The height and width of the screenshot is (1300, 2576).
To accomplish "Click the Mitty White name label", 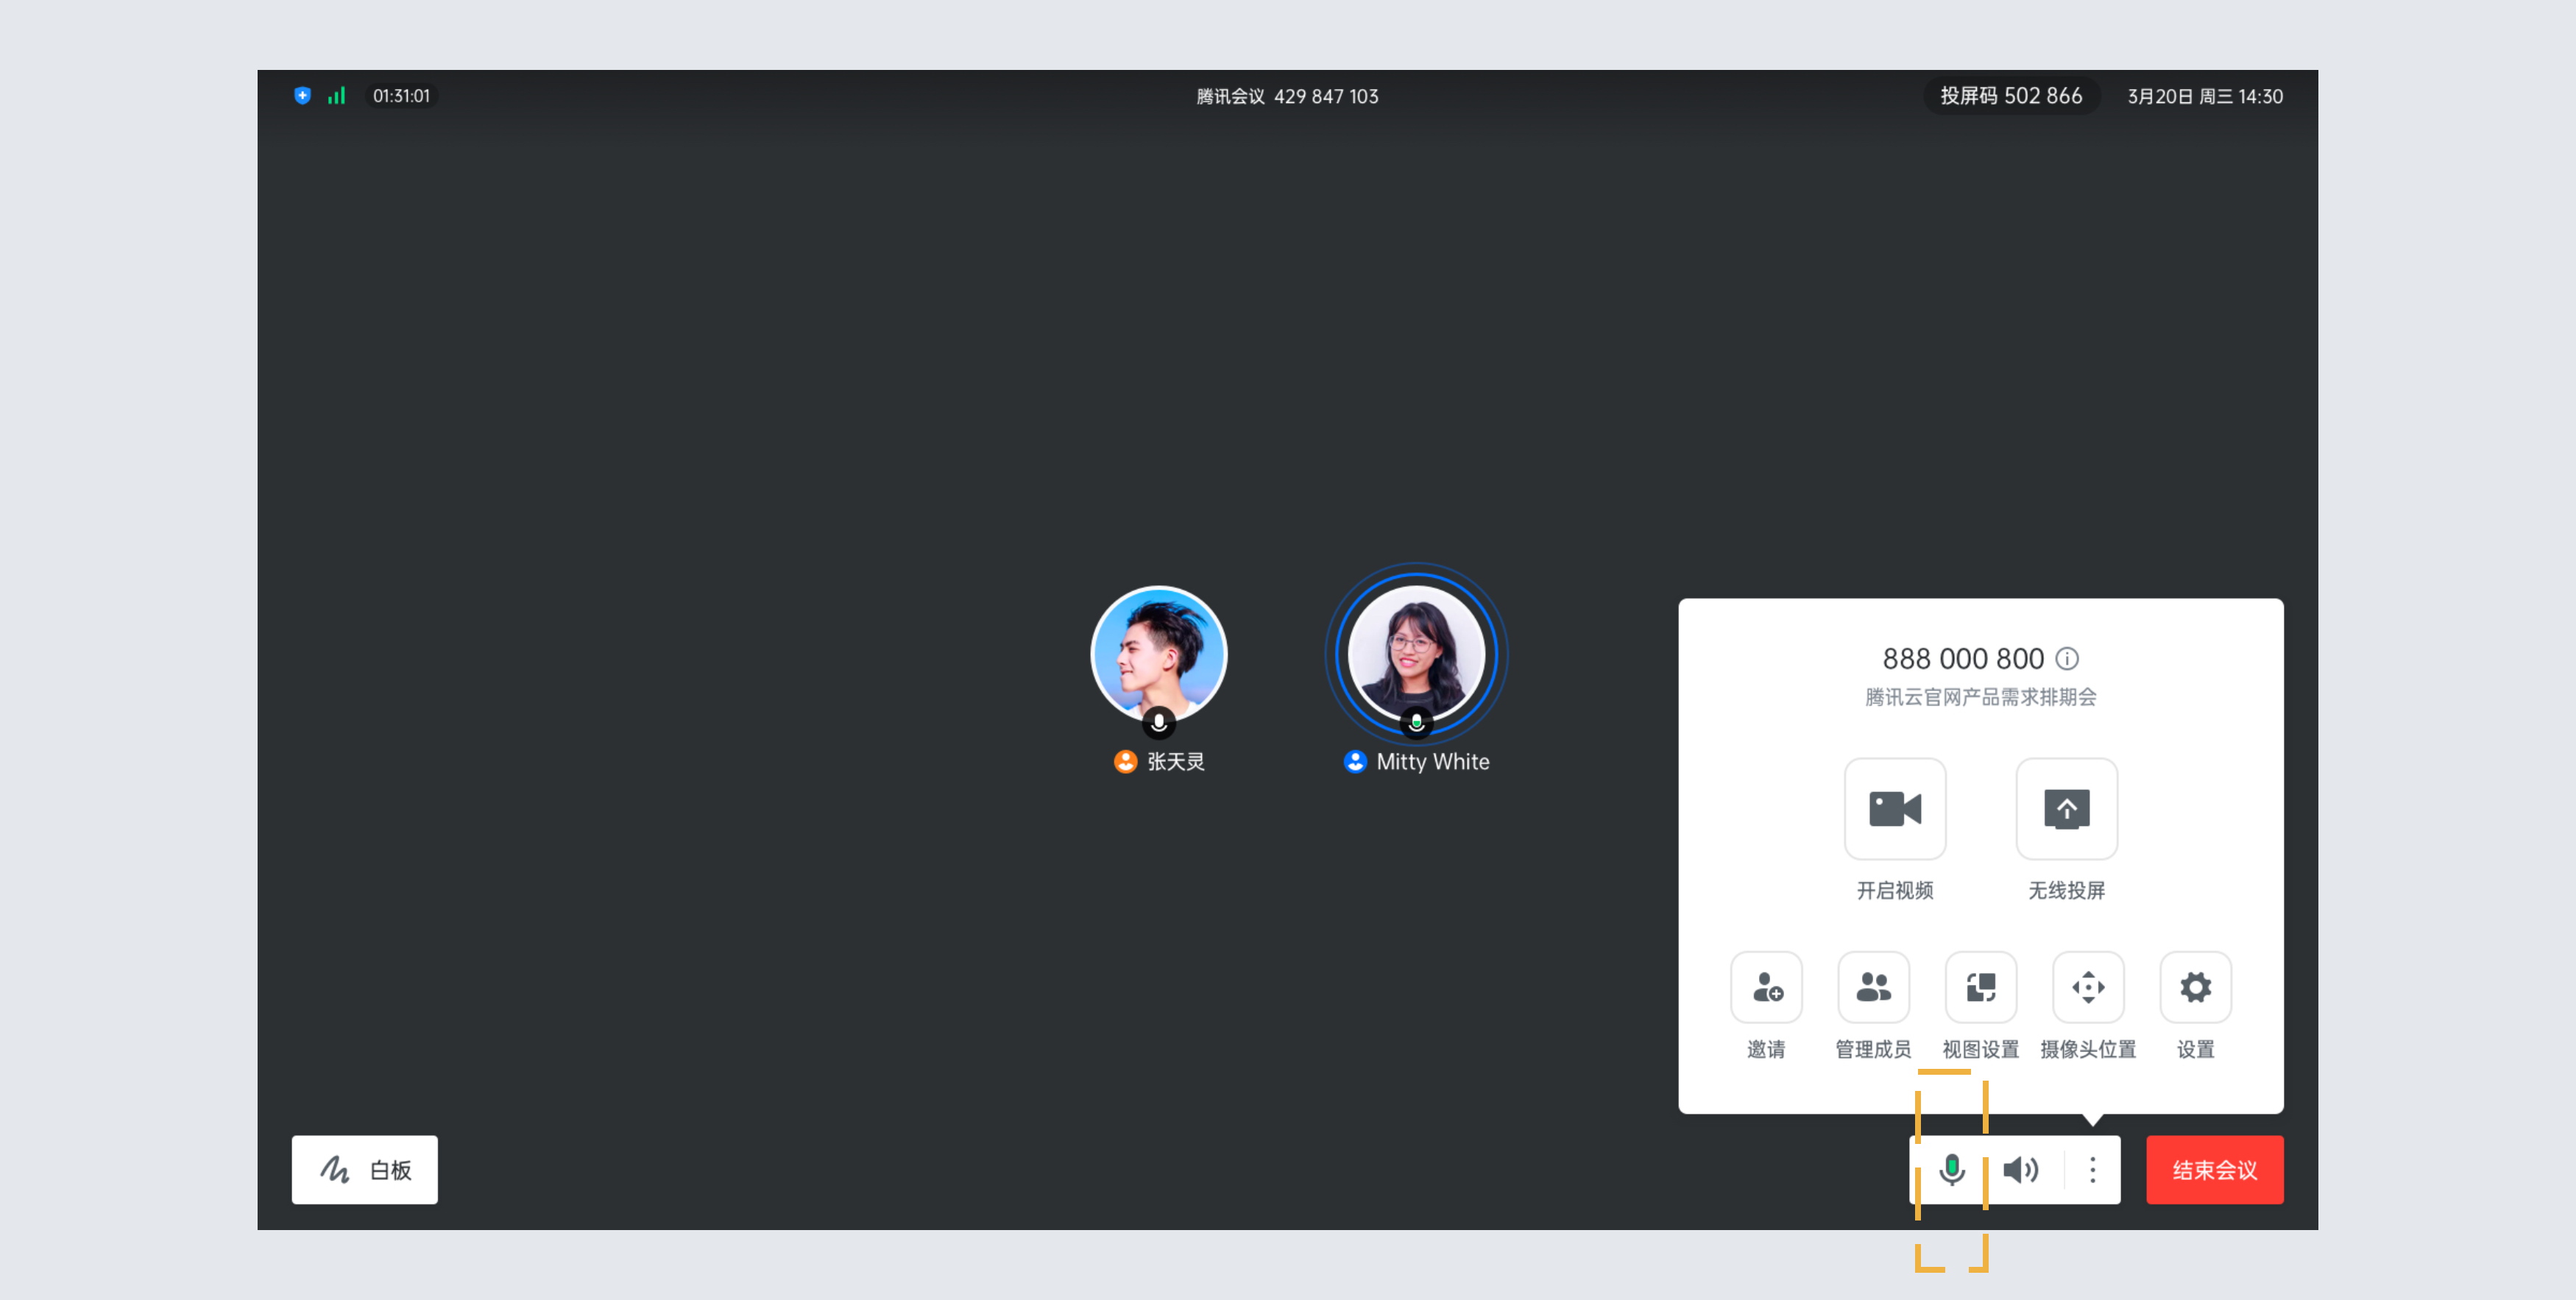I will coord(1432,762).
